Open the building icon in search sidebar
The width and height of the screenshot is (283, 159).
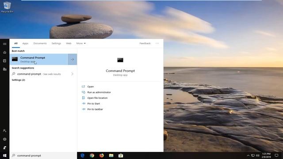pos(5,69)
